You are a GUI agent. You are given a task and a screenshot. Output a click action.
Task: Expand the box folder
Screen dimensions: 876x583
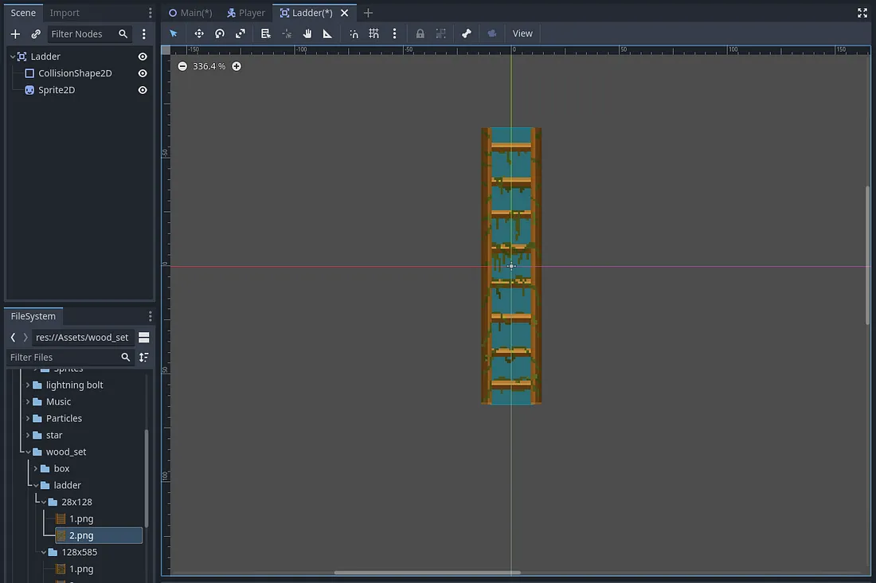coord(35,468)
